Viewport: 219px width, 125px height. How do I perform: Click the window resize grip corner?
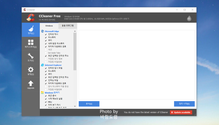point(195,114)
